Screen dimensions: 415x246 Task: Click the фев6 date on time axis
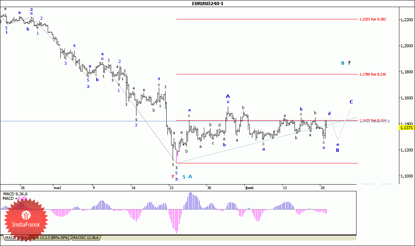click(x=249, y=188)
